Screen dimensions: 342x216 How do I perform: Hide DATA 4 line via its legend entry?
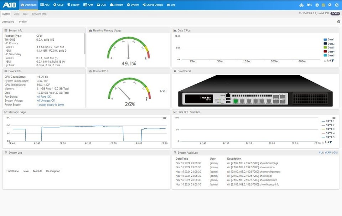point(331,132)
